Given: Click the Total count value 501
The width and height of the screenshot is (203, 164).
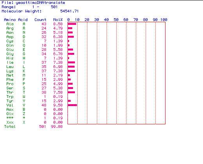Looking at the screenshot, I should pyautogui.click(x=43, y=127).
